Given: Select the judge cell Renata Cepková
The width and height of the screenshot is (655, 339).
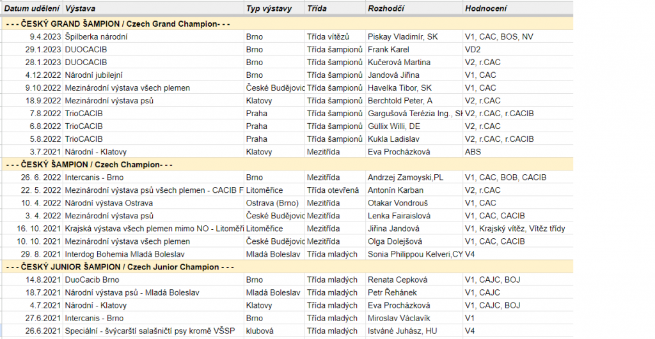Looking at the screenshot, I should click(414, 280).
